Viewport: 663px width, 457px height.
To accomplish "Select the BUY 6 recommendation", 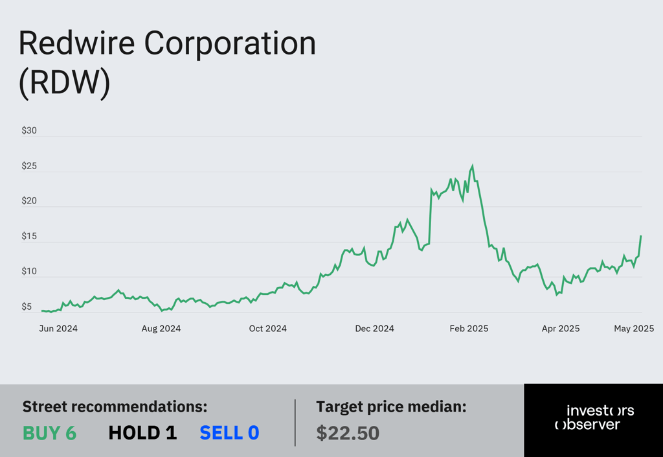I will (x=49, y=433).
